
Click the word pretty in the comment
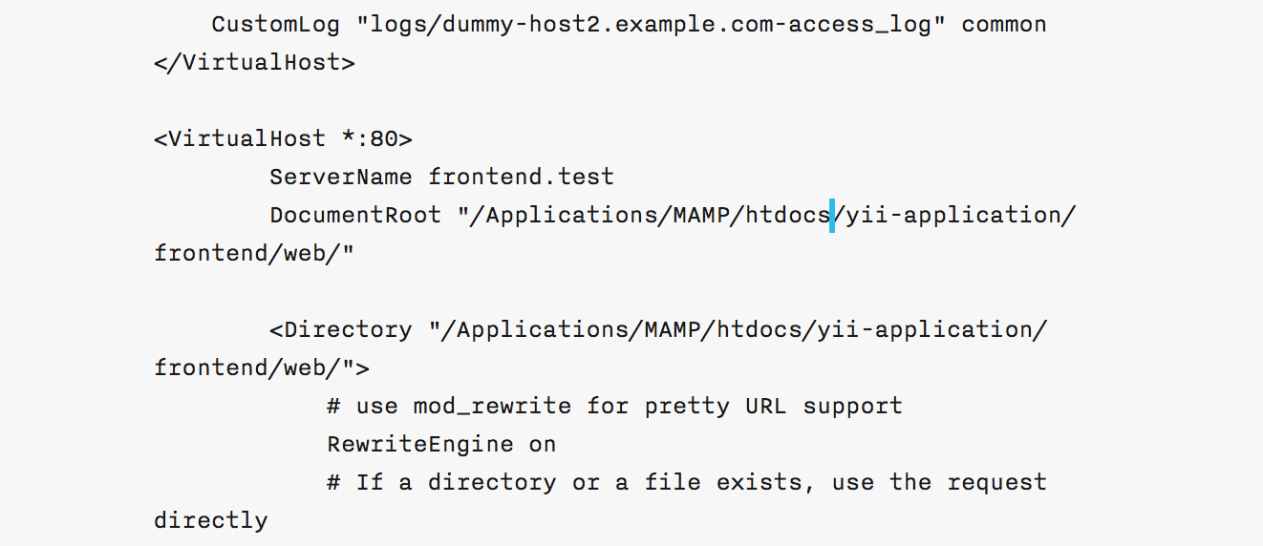686,407
